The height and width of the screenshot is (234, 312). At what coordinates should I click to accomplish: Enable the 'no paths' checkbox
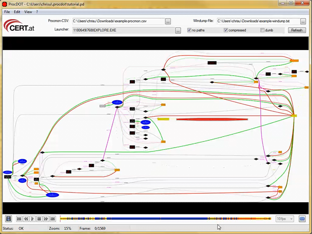(190, 30)
